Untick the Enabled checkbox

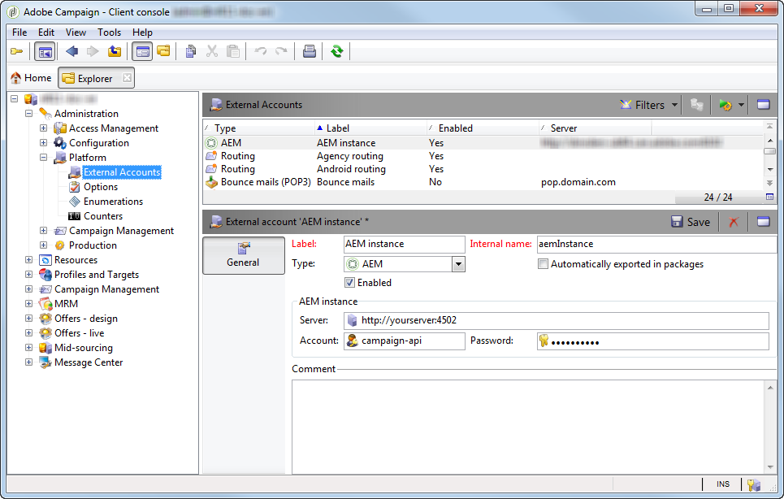(x=350, y=283)
